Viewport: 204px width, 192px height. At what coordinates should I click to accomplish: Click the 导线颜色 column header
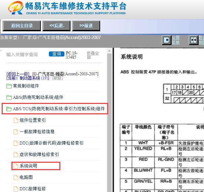(143, 132)
